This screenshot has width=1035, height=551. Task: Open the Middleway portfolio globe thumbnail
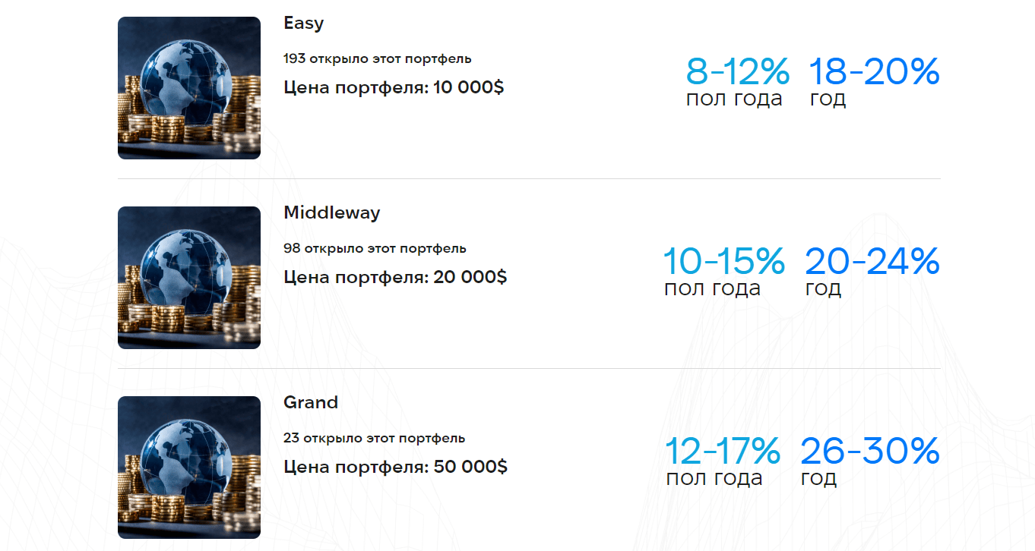[189, 278]
